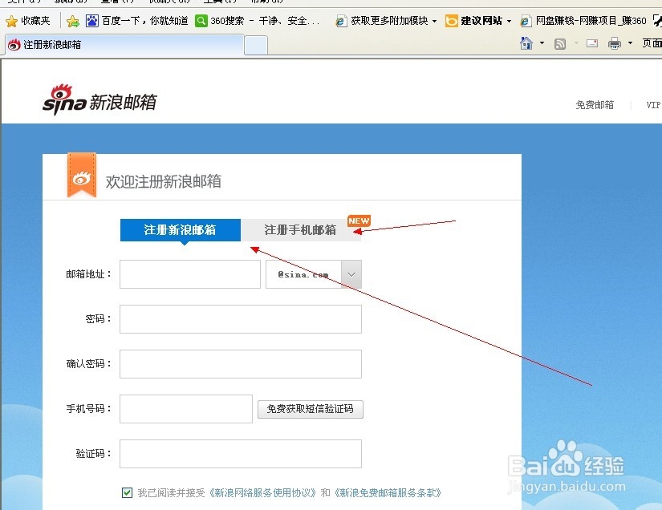Click the Home page icon
The width and height of the screenshot is (662, 510).
pyautogui.click(x=526, y=43)
